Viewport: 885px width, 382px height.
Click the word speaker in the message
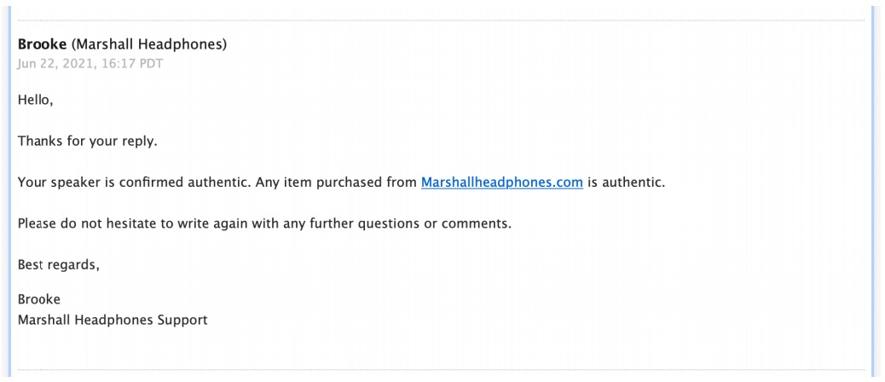click(x=68, y=182)
